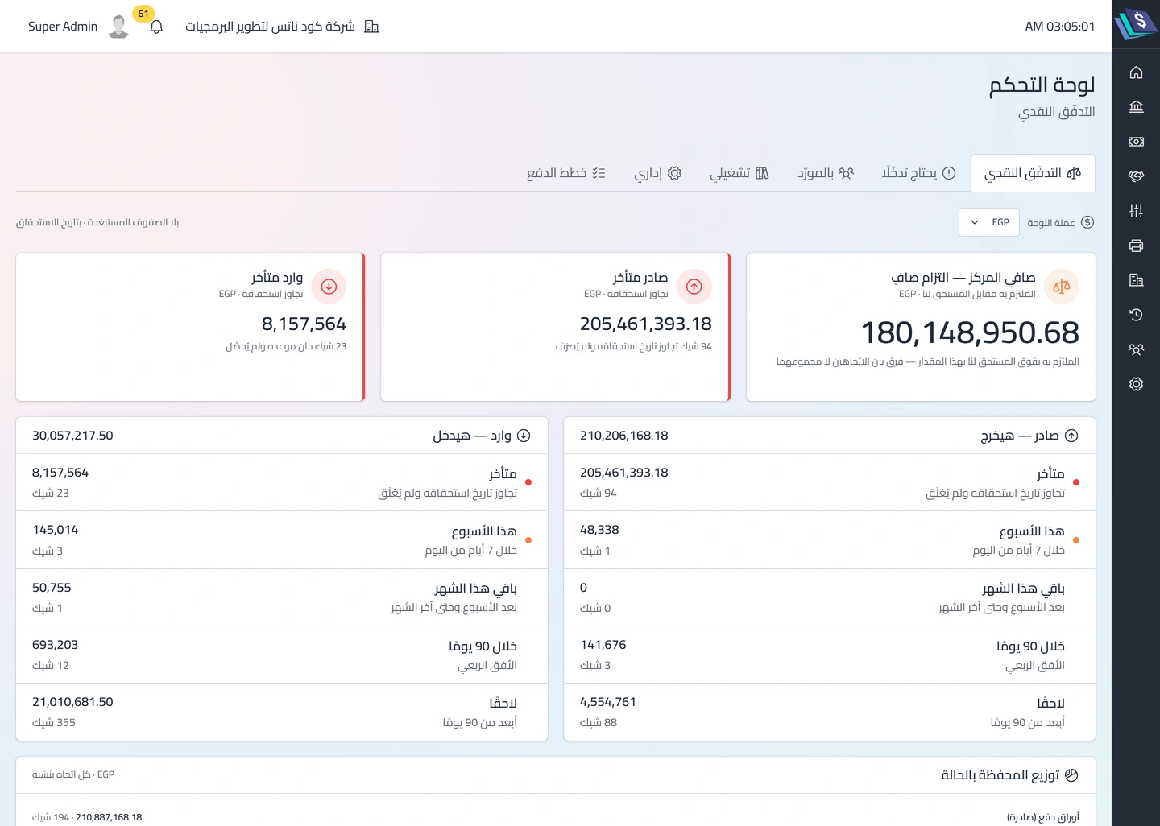Image resolution: width=1160 pixels, height=826 pixels.
Task: Switch to the يحتاج تدخّلًا tab
Action: [918, 173]
